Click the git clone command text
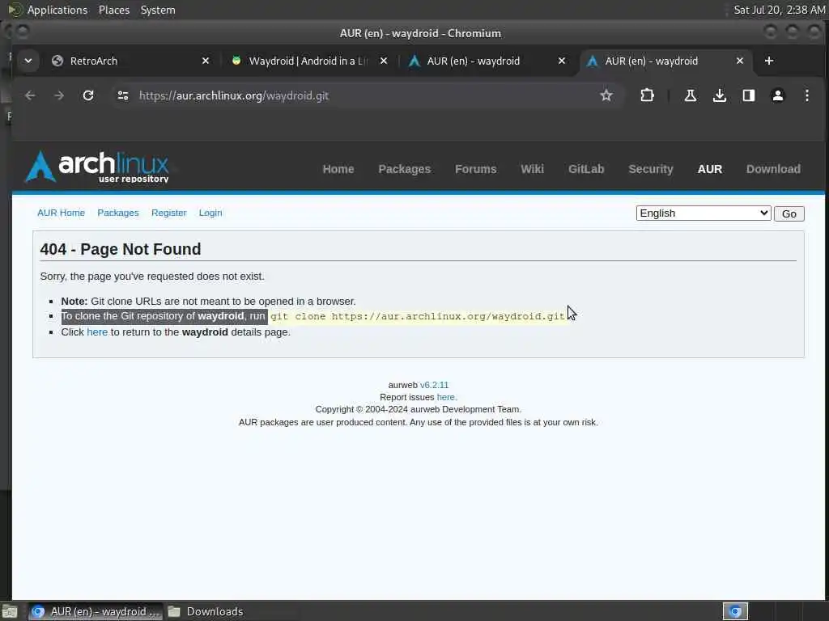The height and width of the screenshot is (621, 829). tap(418, 316)
